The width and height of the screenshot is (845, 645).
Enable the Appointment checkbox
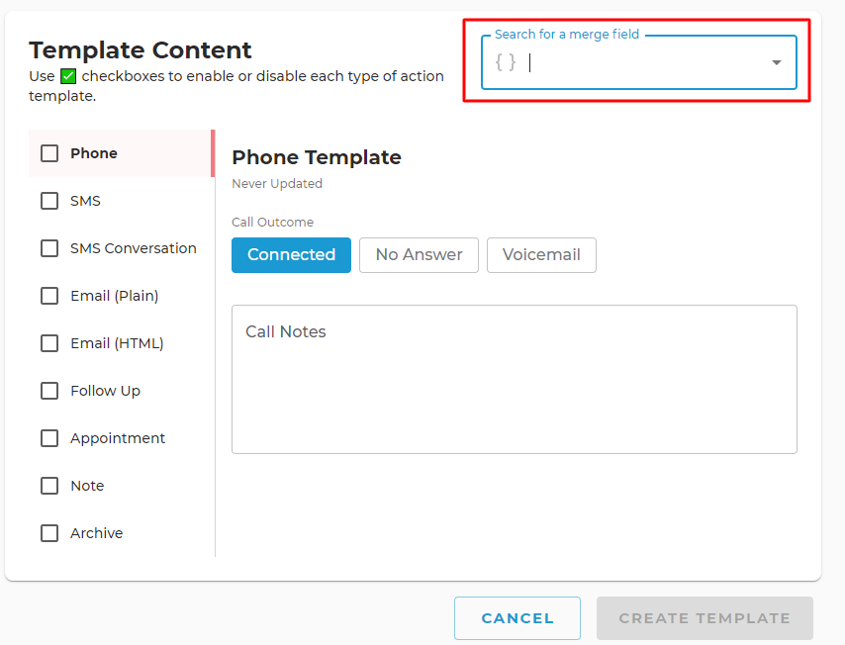click(x=49, y=438)
